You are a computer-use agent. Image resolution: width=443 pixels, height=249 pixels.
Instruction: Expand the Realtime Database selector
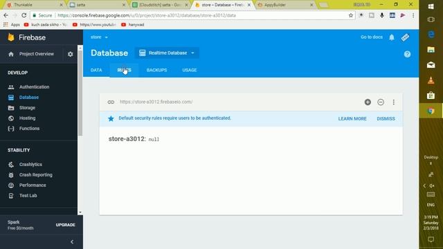[x=167, y=53]
